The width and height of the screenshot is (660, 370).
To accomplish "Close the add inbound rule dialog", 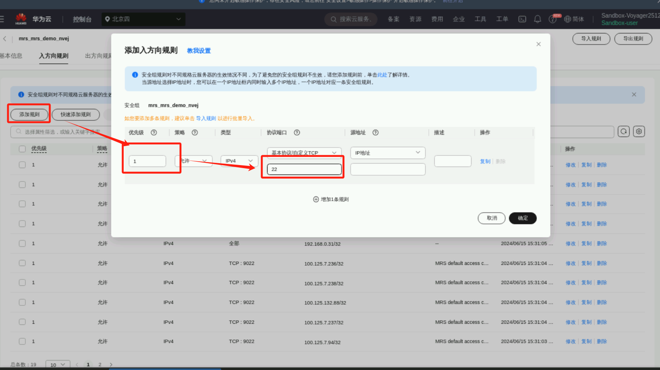I will click(538, 44).
